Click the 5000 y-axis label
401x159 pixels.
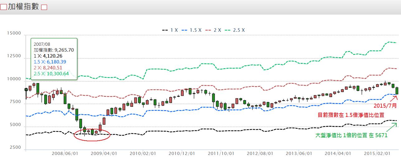pos(15,125)
